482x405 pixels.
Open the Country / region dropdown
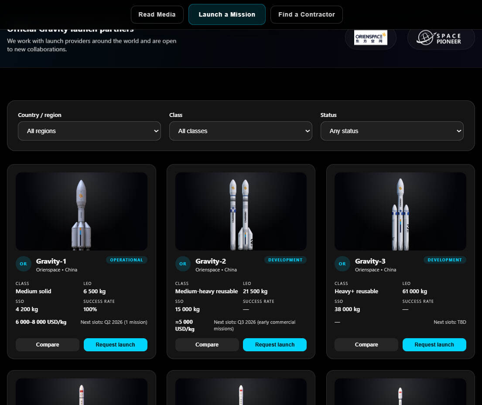(89, 131)
